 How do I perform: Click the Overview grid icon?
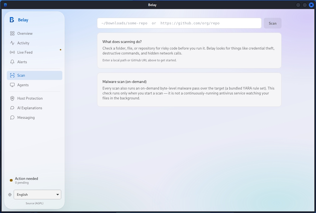pyautogui.click(x=12, y=33)
